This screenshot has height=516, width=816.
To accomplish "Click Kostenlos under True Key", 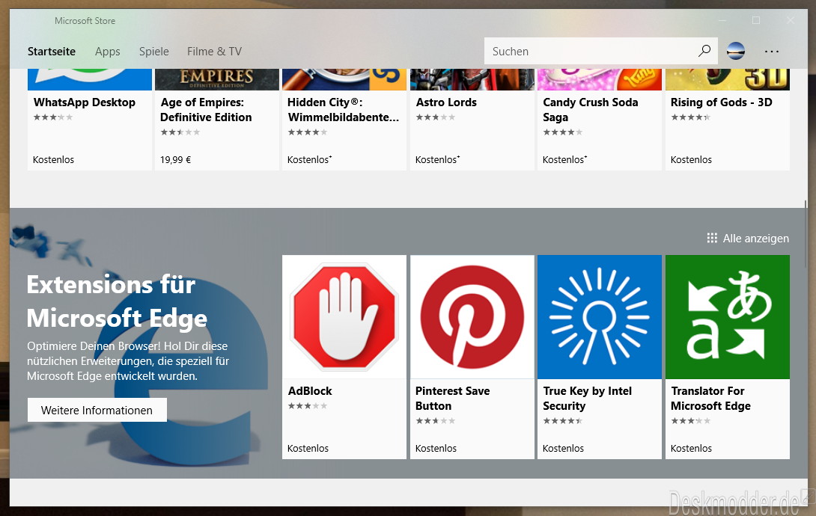I will (x=563, y=448).
